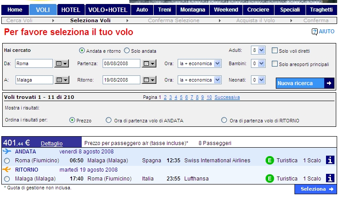Check Solo areoporti principali option

pyautogui.click(x=274, y=64)
